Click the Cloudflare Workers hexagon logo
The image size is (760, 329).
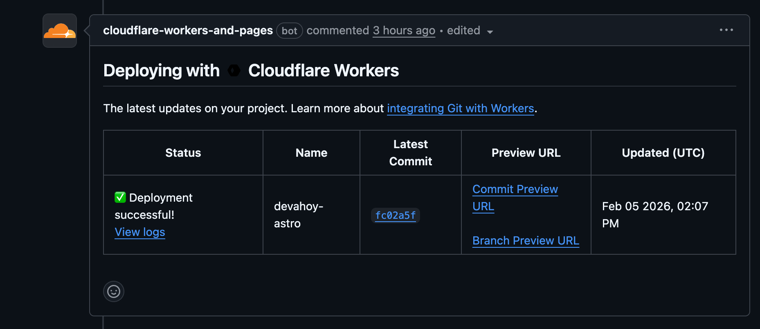click(234, 71)
